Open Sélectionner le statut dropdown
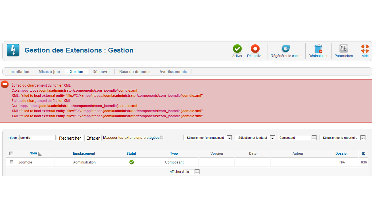388x218 pixels. [x=255, y=138]
